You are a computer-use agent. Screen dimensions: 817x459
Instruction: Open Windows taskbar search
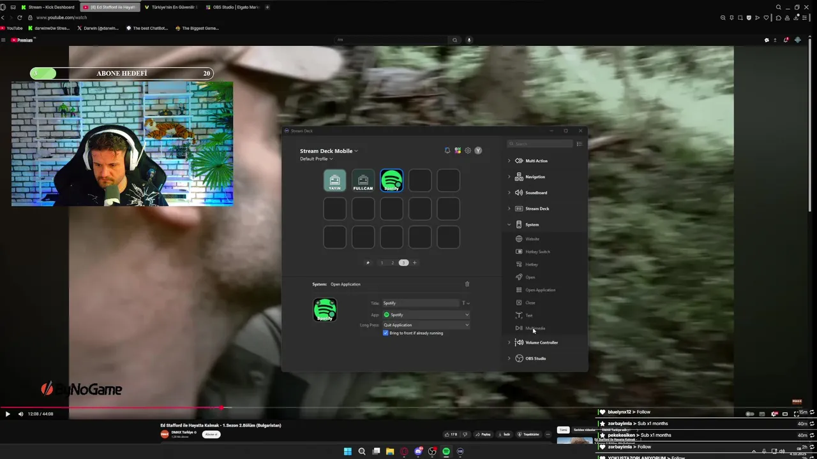pos(362,451)
